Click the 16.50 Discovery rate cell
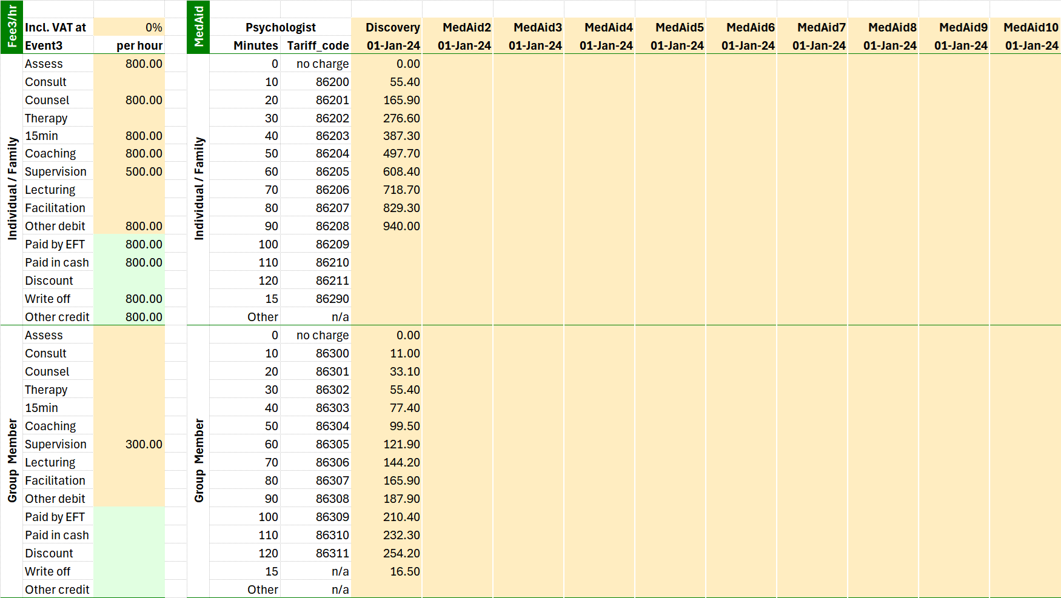This screenshot has width=1061, height=598. 387,571
